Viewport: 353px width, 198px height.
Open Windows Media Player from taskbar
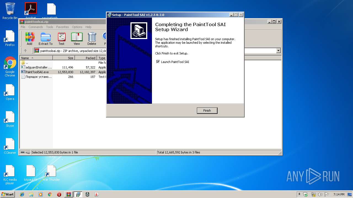click(x=41, y=194)
